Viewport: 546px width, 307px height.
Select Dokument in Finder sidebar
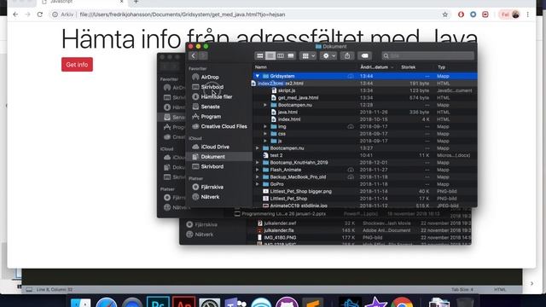tap(212, 157)
